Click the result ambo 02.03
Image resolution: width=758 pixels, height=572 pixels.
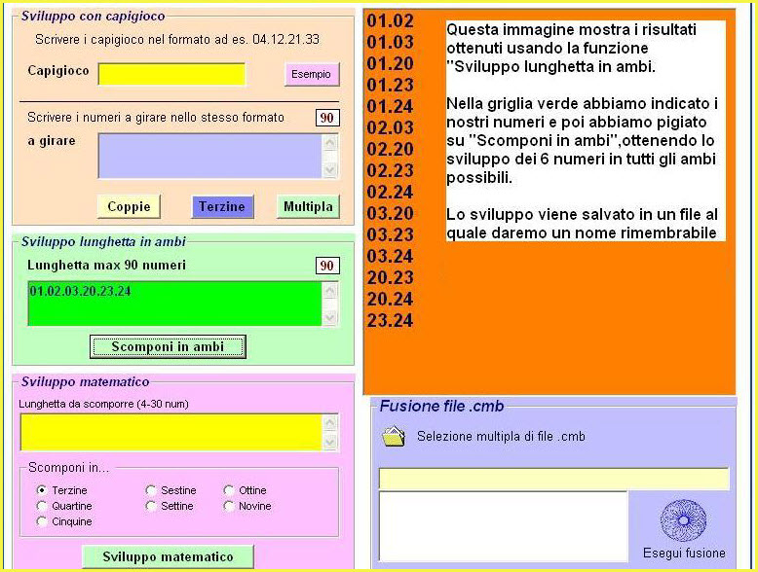390,127
